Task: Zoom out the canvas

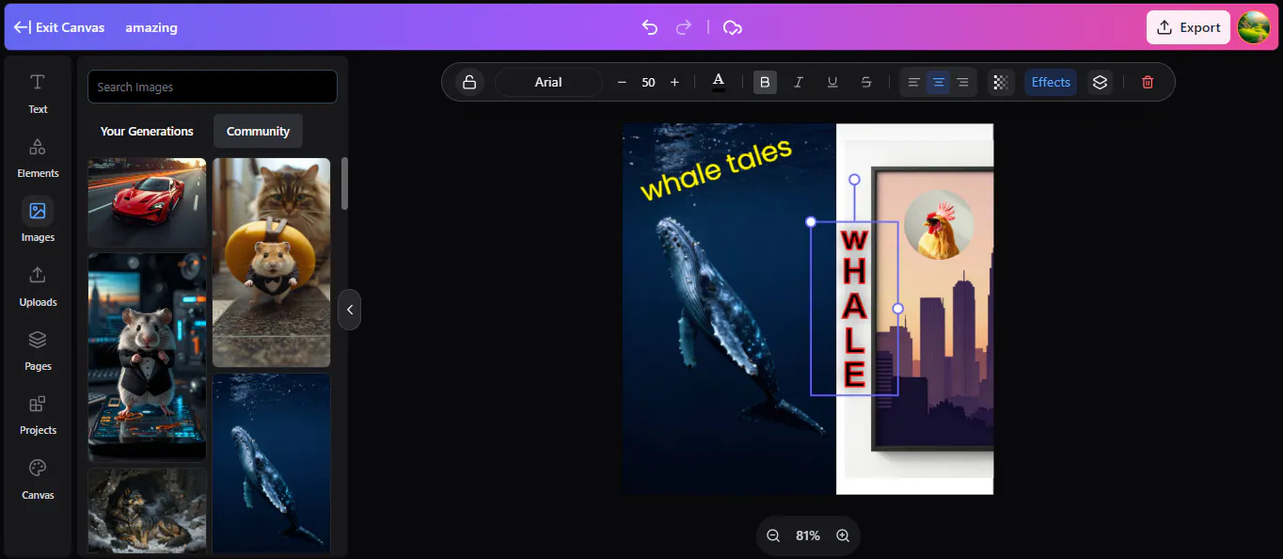Action: pyautogui.click(x=773, y=535)
